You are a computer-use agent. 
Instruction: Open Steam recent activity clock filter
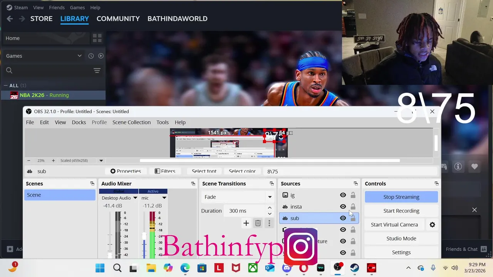[x=91, y=56]
